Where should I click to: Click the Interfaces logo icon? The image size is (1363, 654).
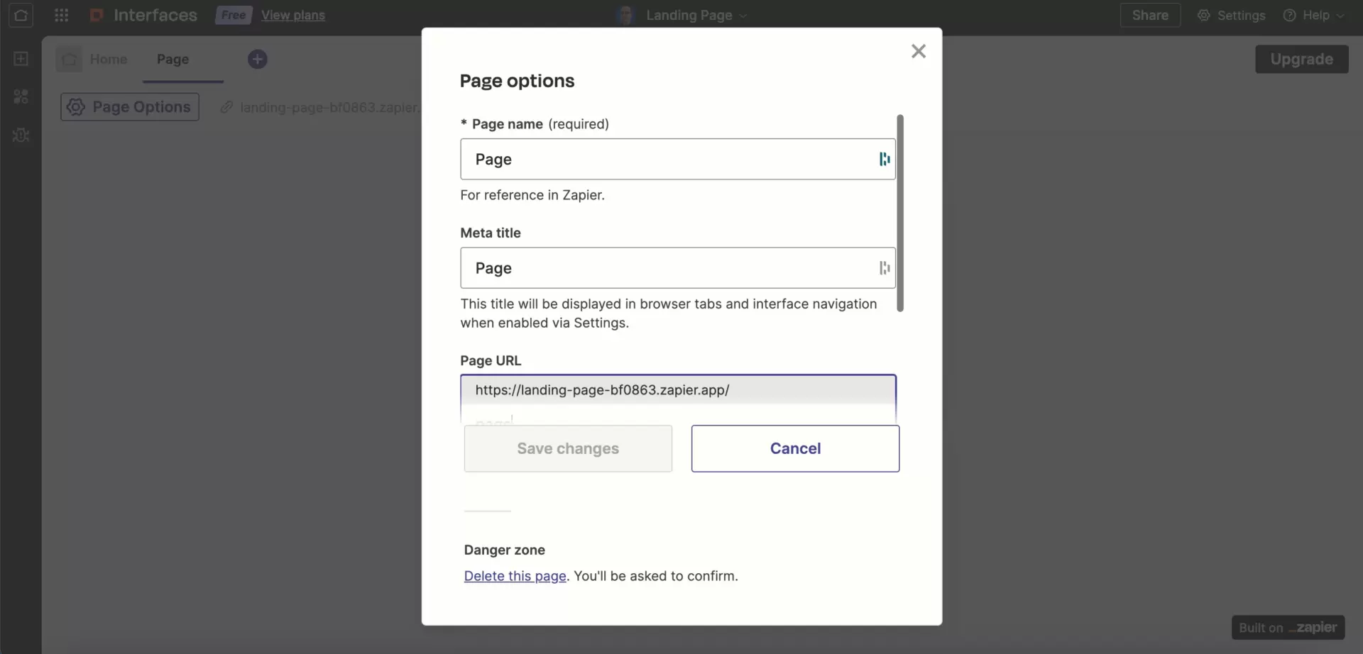click(x=97, y=15)
